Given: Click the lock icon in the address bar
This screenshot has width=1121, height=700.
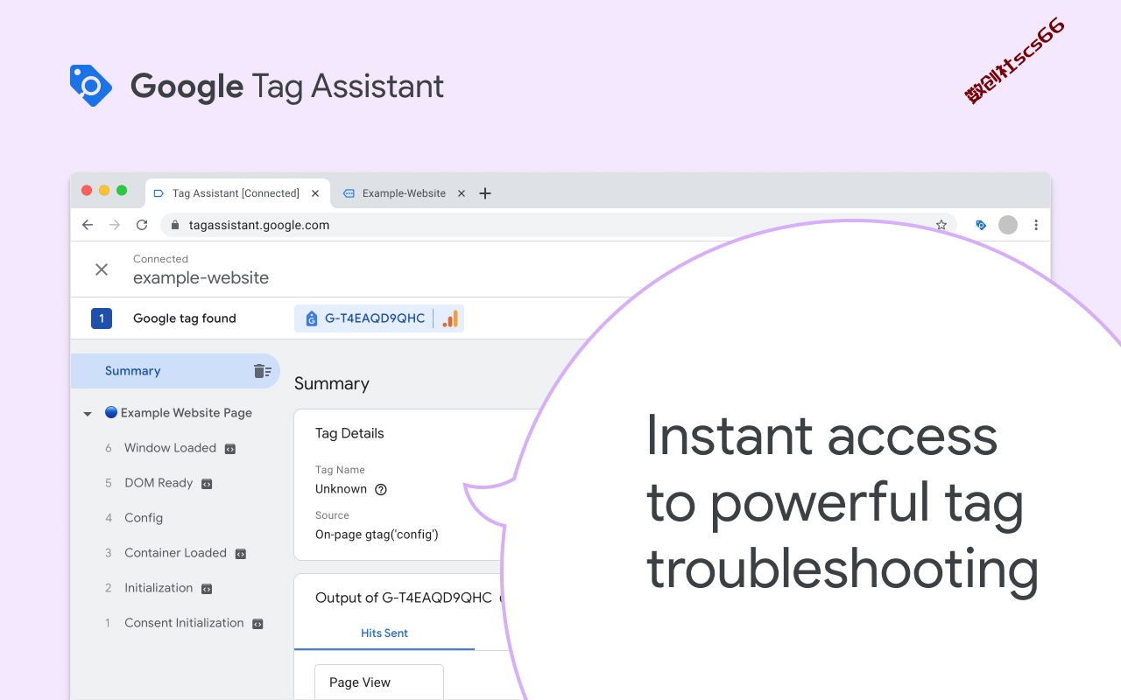Looking at the screenshot, I should tap(175, 225).
